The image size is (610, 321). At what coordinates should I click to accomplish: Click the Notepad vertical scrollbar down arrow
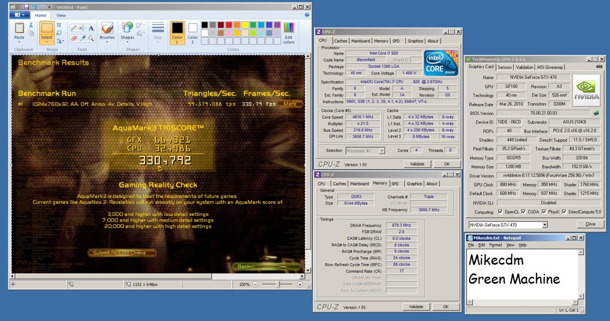pyautogui.click(x=581, y=296)
